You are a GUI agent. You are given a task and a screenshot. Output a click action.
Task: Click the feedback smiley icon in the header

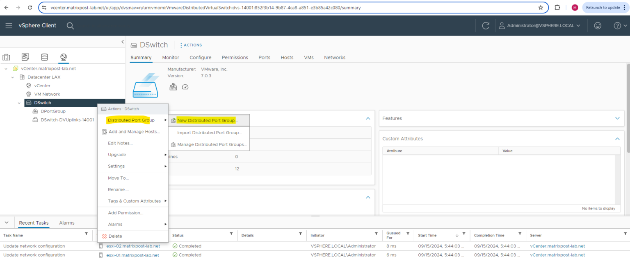(x=598, y=25)
